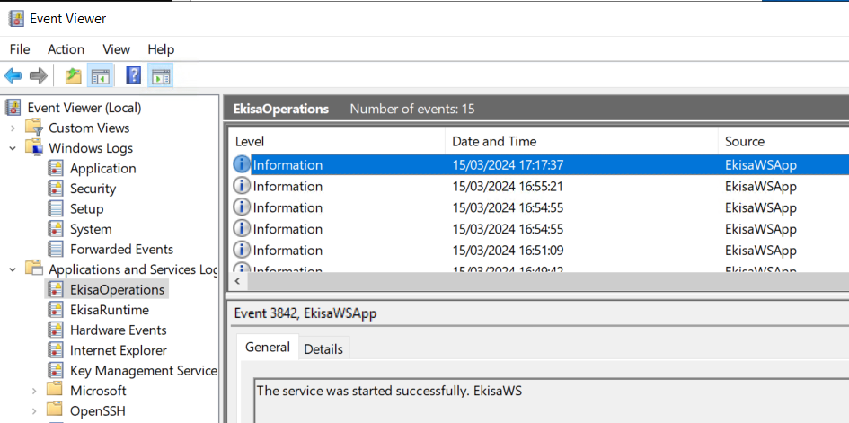
Task: Select the Security log label
Action: click(x=93, y=189)
